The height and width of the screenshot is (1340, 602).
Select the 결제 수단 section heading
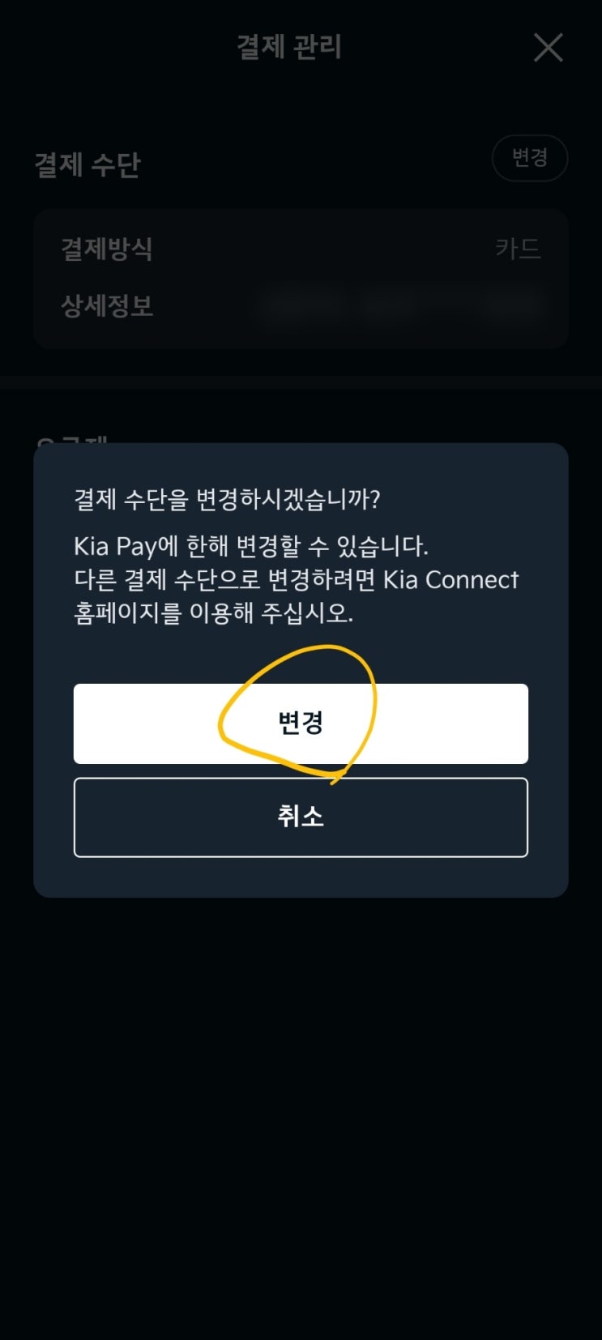coord(88,164)
